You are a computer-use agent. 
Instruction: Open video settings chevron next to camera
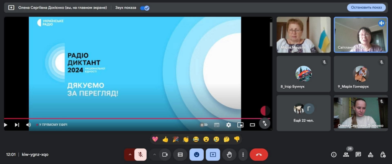pos(155,154)
